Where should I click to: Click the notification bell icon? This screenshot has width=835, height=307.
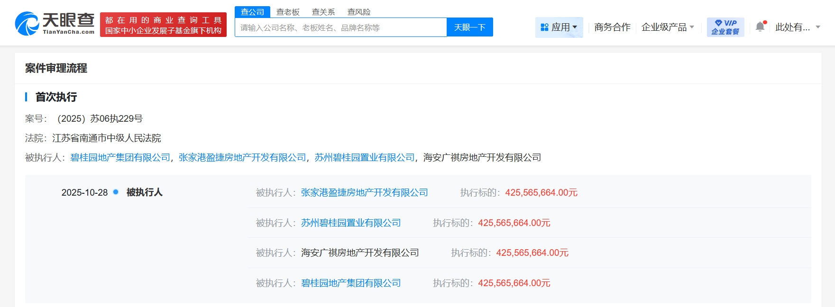[760, 27]
